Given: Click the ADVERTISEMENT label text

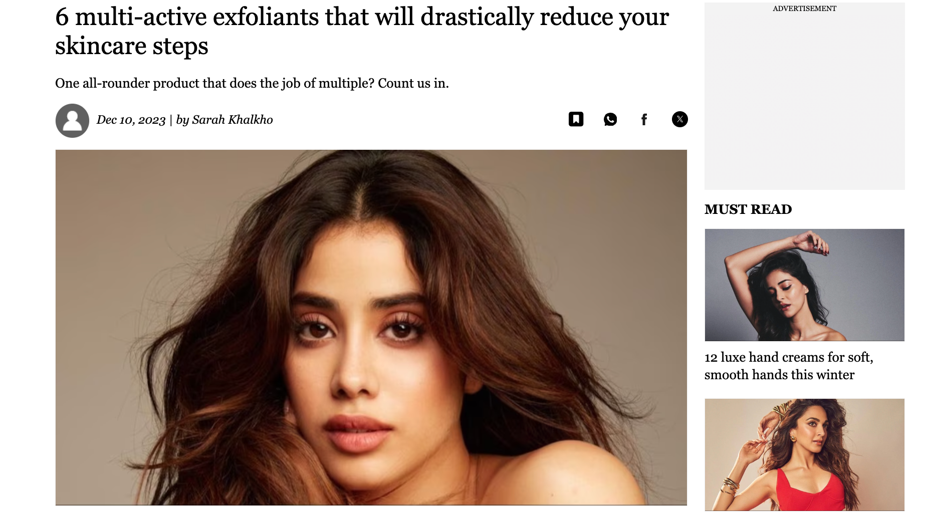Looking at the screenshot, I should pos(804,9).
